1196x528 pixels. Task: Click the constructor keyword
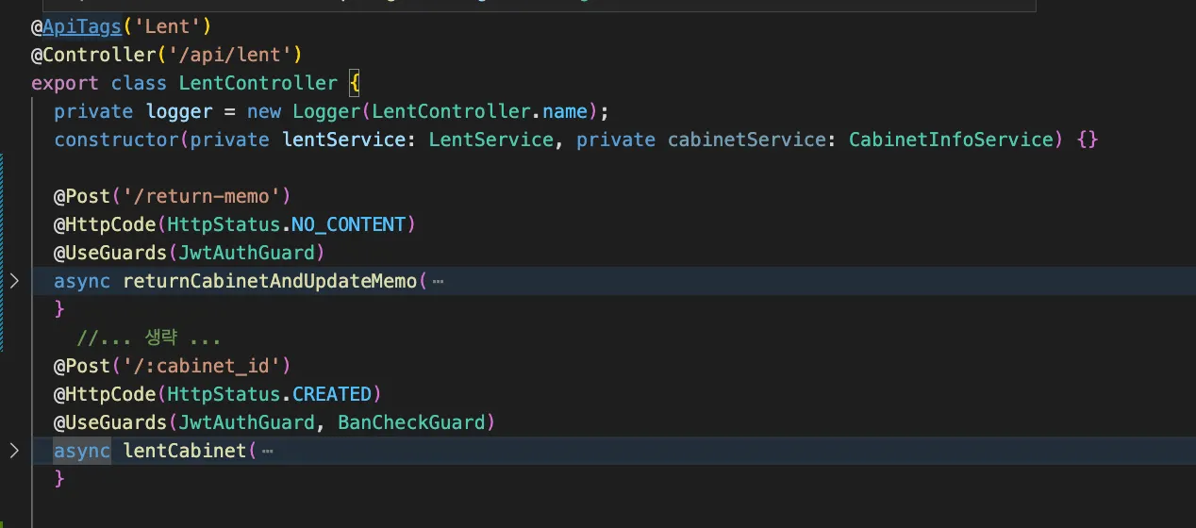(x=116, y=140)
